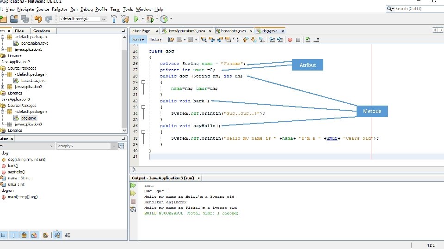
Task: Click the Redo arrow icon
Action: click(x=49, y=19)
